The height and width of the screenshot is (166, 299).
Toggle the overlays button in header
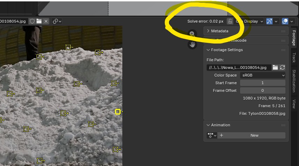tap(285, 21)
